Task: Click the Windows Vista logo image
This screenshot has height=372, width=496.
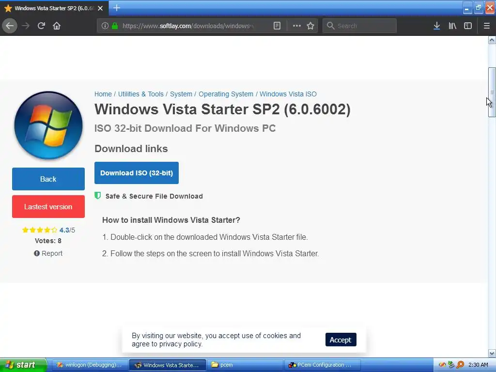Action: (x=48, y=125)
